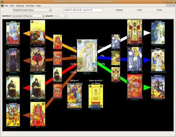The image size is (176, 137).
Task: Select the large Seducer card
Action: click(x=38, y=60)
